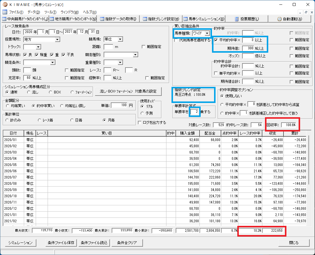Toggle the 平均的中率× checkbox
Viewport: 315px width, 255px height.
(216, 40)
